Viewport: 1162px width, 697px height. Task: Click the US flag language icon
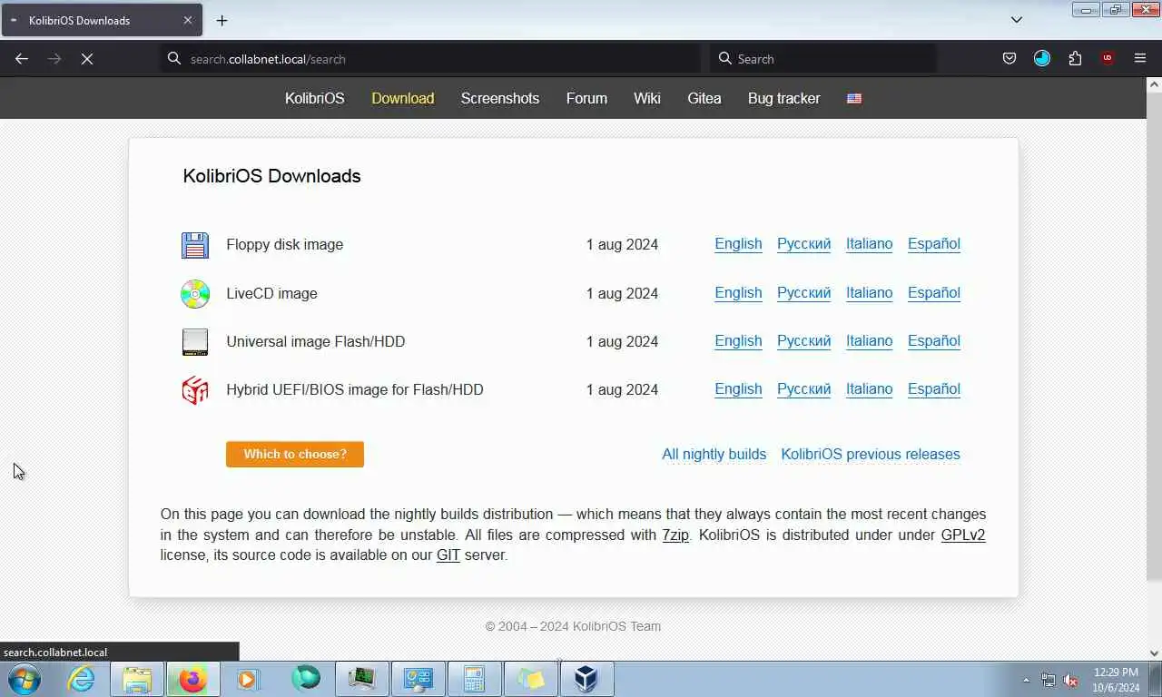[x=854, y=98]
